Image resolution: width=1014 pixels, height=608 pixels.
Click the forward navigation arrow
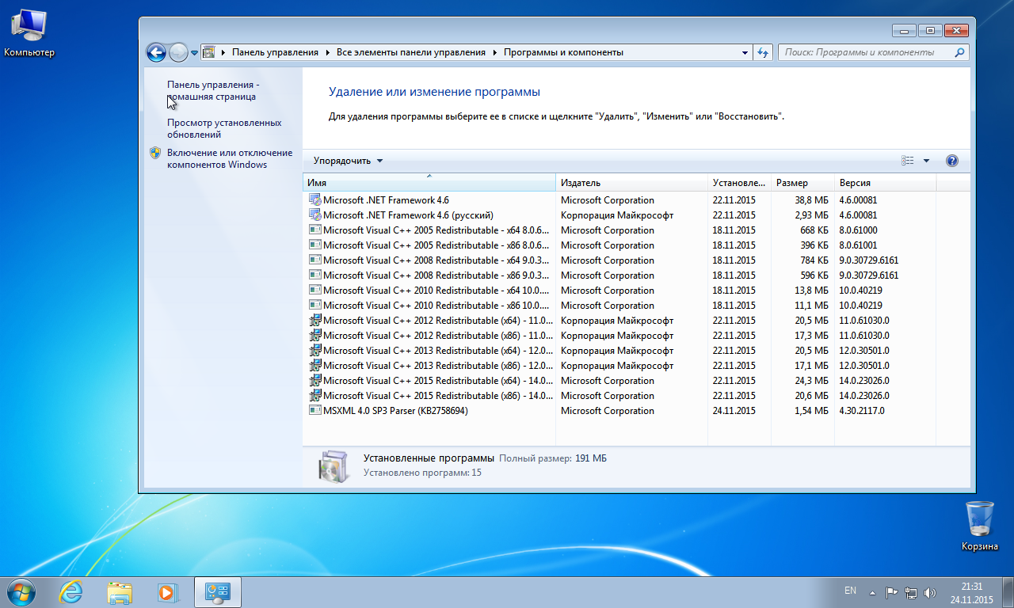tap(178, 52)
